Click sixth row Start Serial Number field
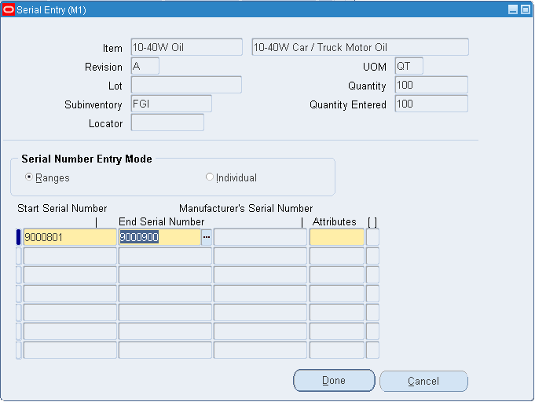 (x=70, y=331)
